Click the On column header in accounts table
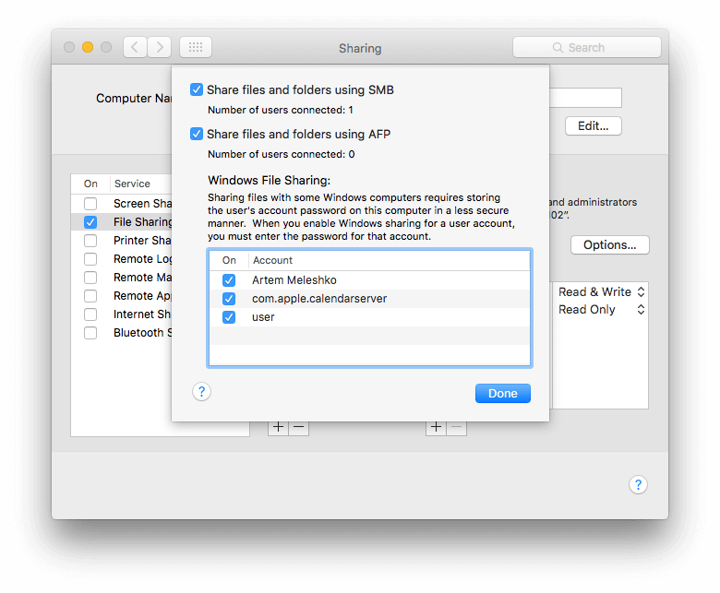Viewport: 720px width, 593px height. (229, 260)
